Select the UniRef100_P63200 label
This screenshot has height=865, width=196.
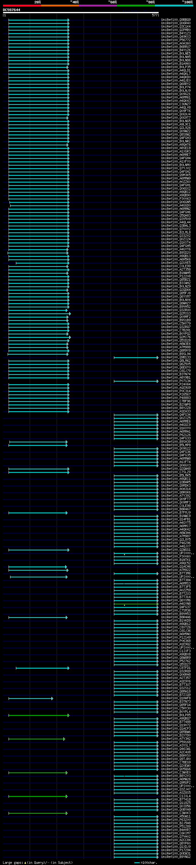tap(176, 820)
